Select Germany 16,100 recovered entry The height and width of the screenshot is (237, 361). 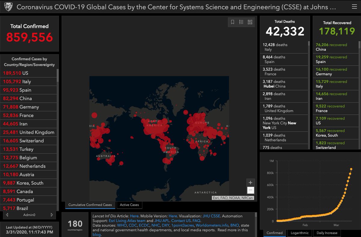pyautogui.click(x=336, y=72)
